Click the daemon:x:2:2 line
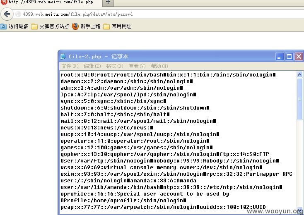 click(127, 81)
